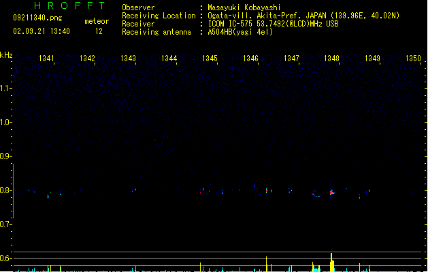Click frequency axis label 1.0

pos(5,122)
